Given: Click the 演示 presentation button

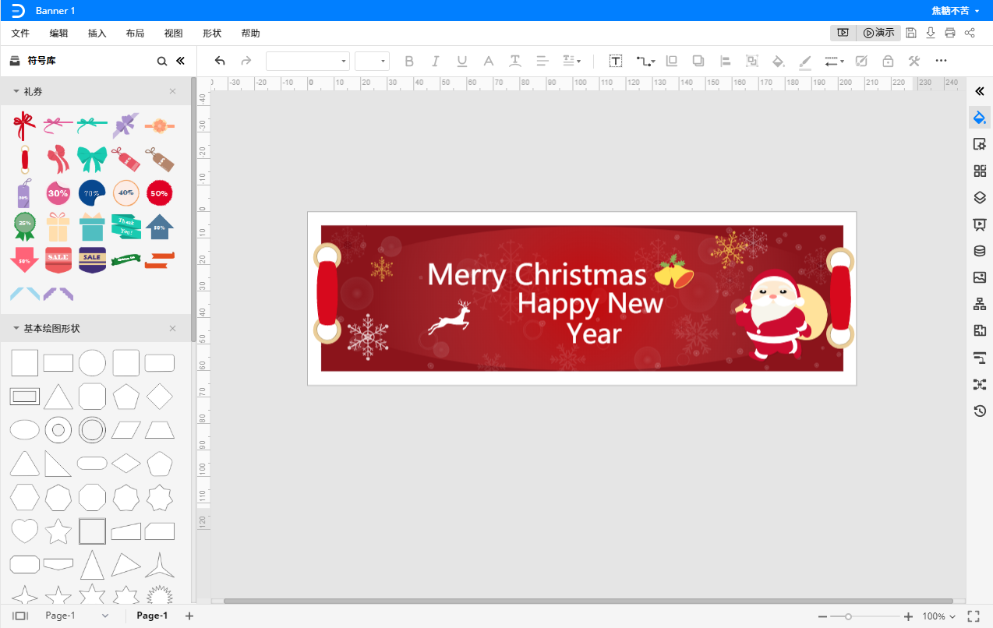Looking at the screenshot, I should (878, 33).
